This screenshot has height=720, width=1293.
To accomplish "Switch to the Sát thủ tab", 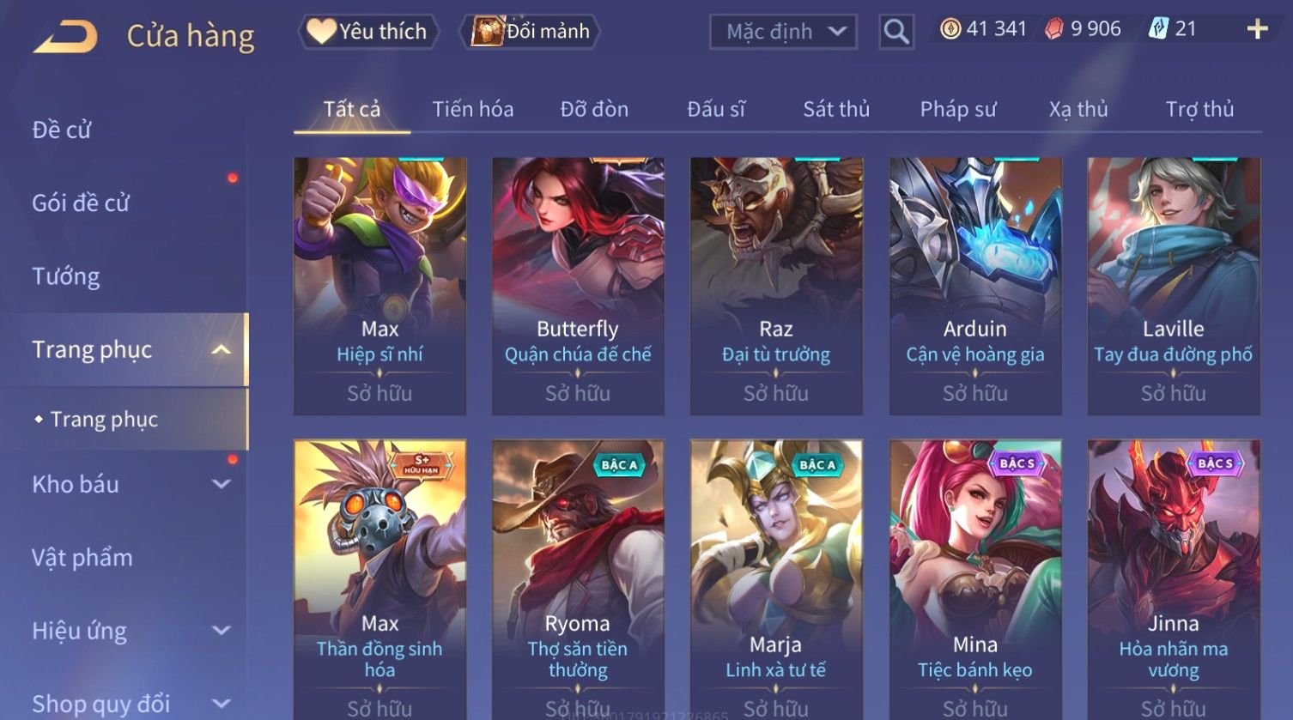I will 836,109.
